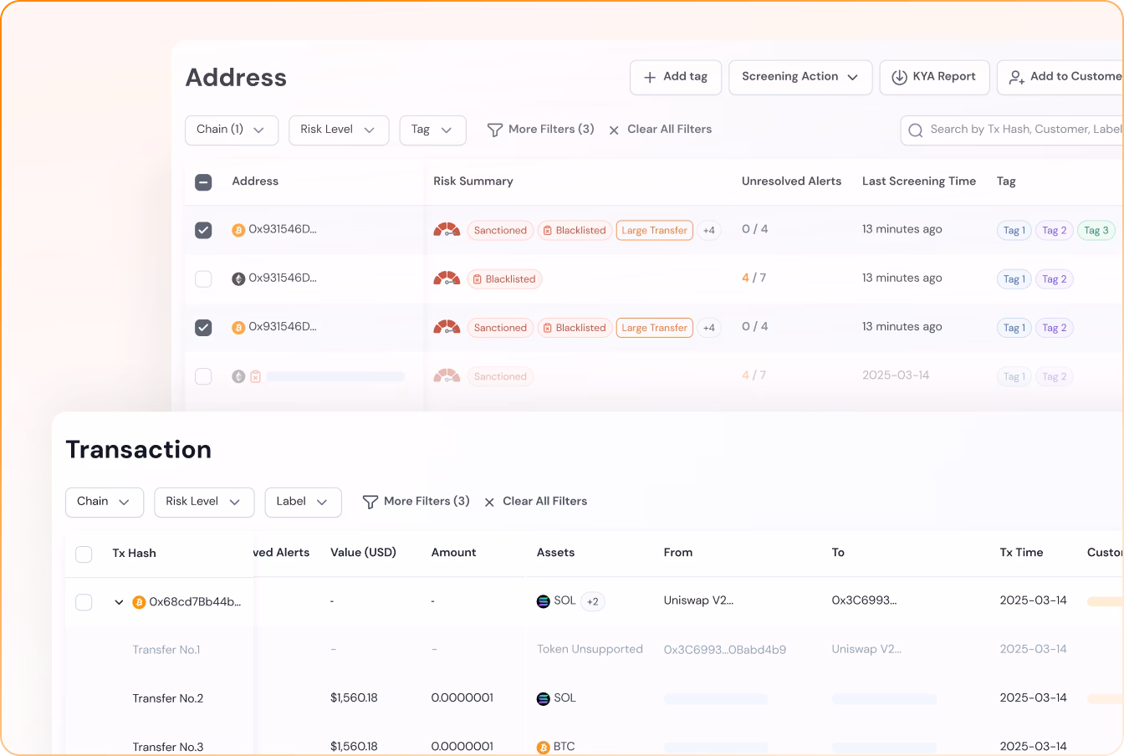Image resolution: width=1124 pixels, height=756 pixels.
Task: Open the Screening Action dropdown
Action: pyautogui.click(x=800, y=77)
